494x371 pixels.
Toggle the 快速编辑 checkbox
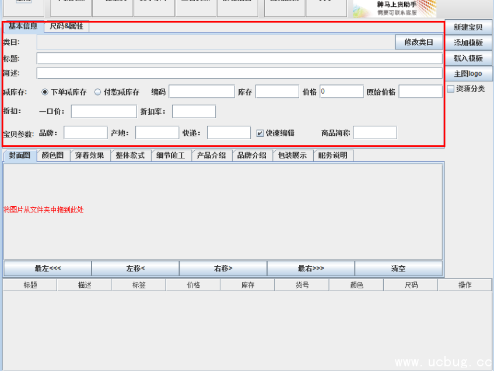(x=260, y=133)
